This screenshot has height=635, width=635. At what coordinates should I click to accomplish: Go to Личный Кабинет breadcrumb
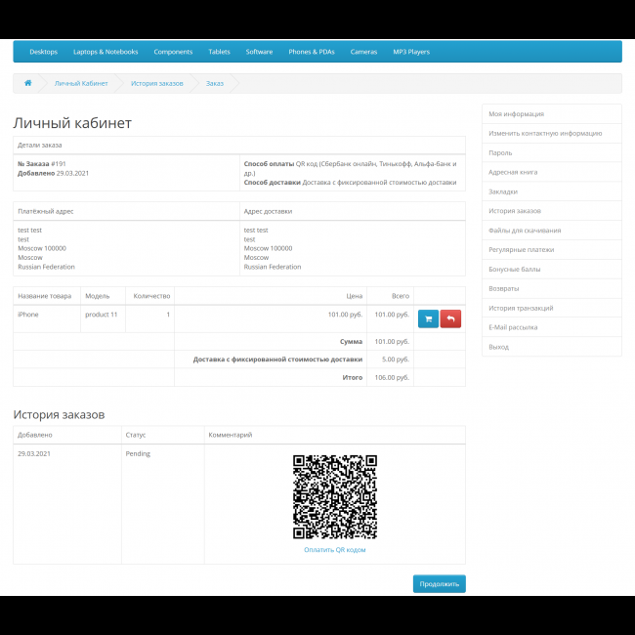(x=81, y=83)
